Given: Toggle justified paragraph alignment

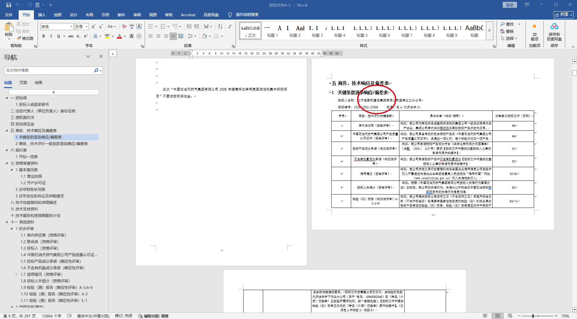Looking at the screenshot, I should 173,36.
